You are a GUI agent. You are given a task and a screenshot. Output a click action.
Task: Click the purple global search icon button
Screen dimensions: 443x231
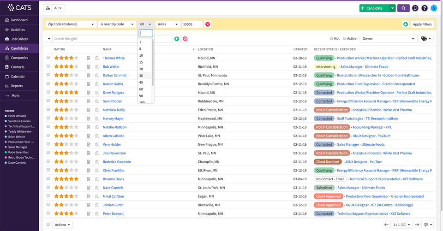[x=403, y=8]
